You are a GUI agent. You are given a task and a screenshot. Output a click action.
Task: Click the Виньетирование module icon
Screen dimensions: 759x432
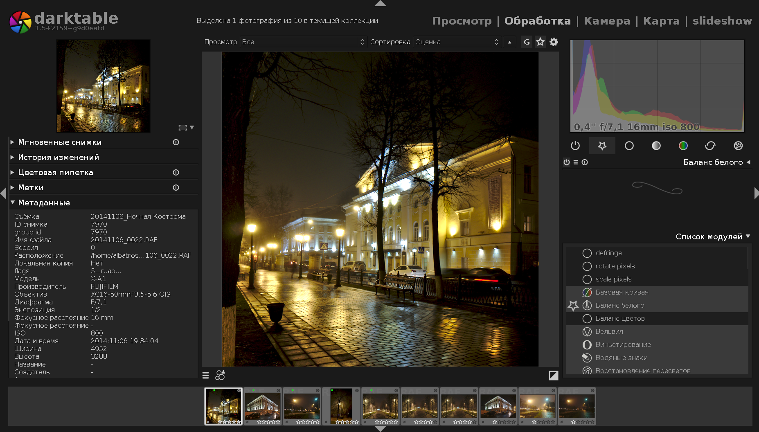pos(587,344)
